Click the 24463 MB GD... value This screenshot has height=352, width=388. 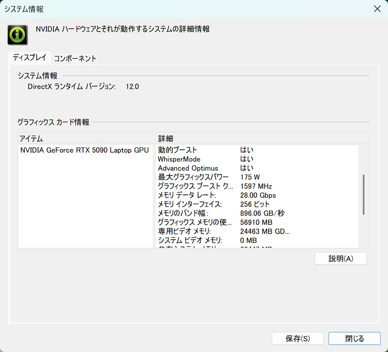click(x=265, y=231)
